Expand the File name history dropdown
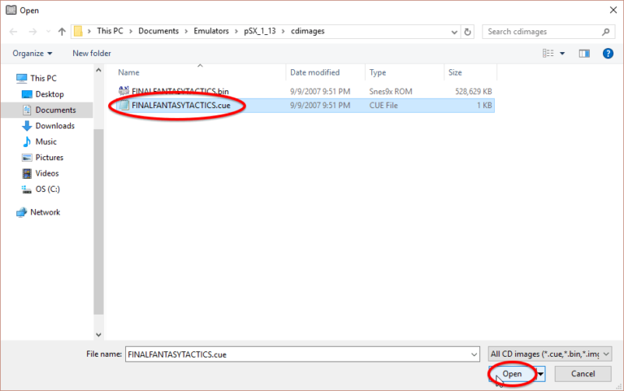Viewport: 624px width, 391px height. [474, 354]
